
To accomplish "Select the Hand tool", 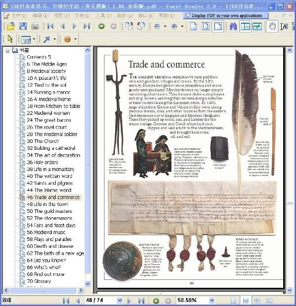I will click(x=272, y=26).
